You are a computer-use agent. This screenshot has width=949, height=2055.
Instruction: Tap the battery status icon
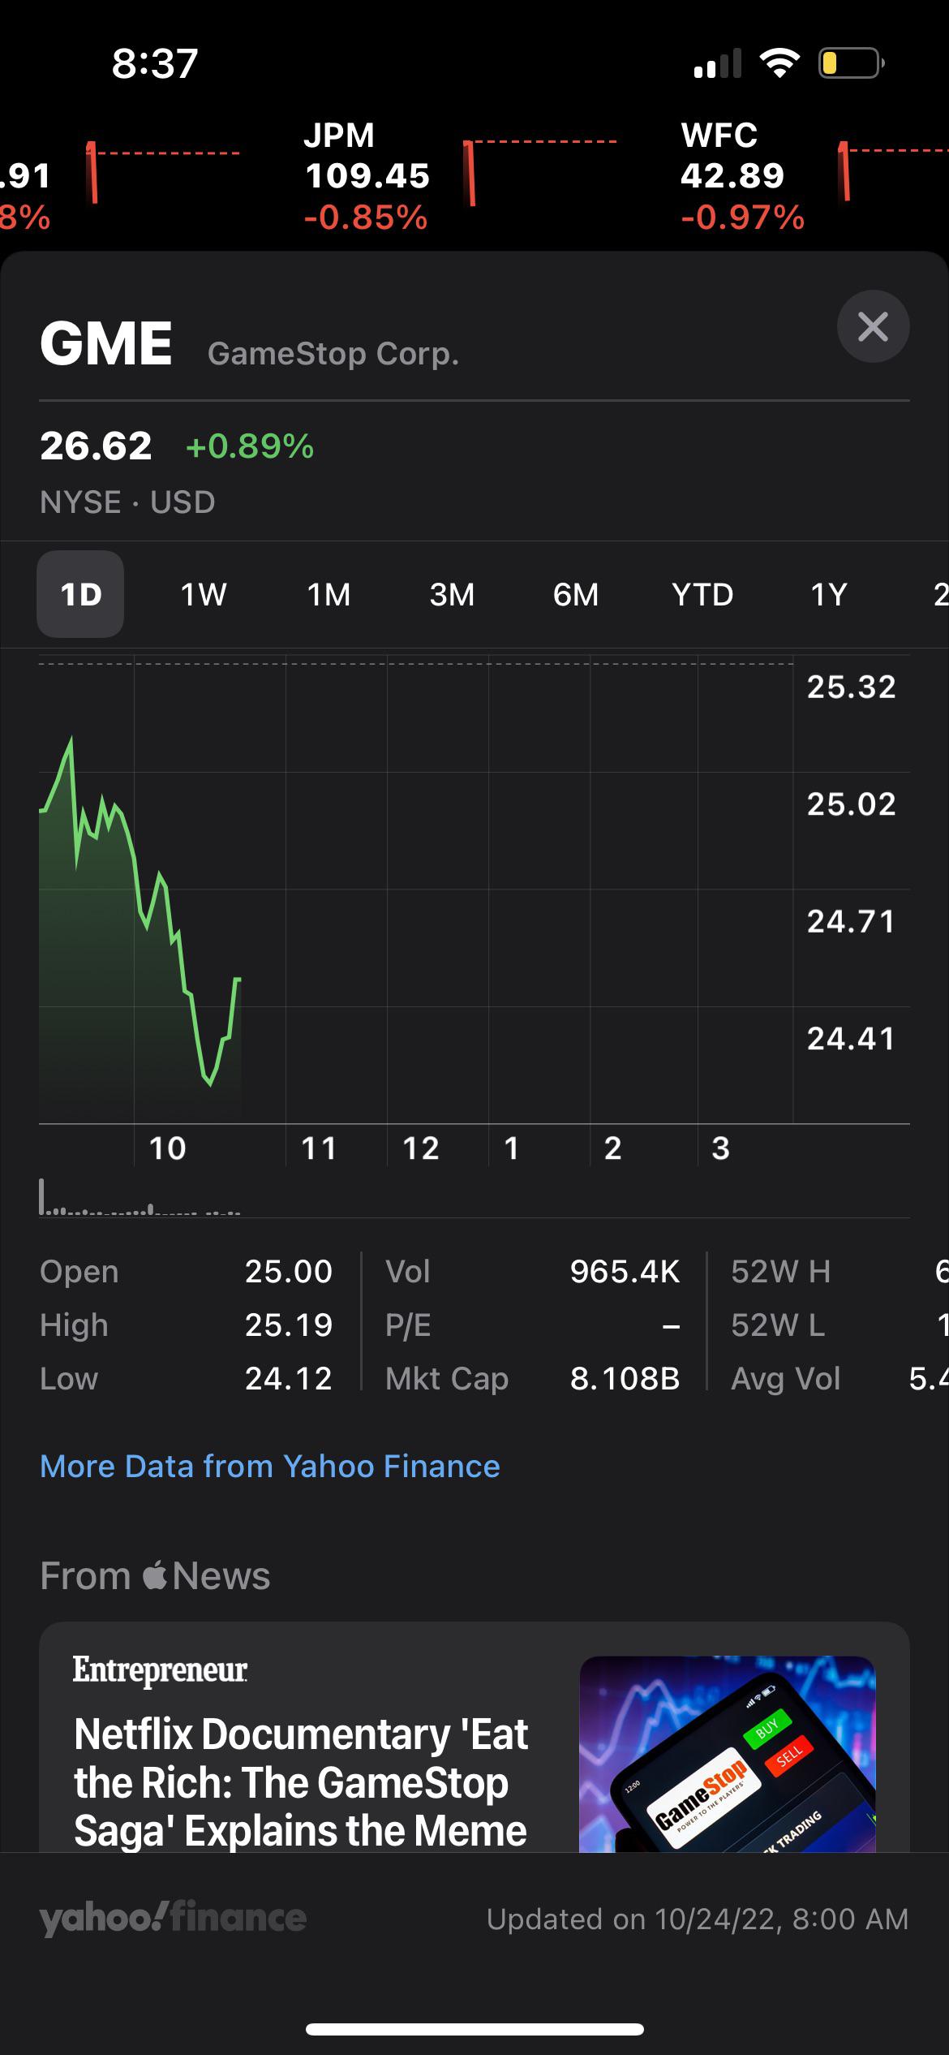[x=850, y=63]
